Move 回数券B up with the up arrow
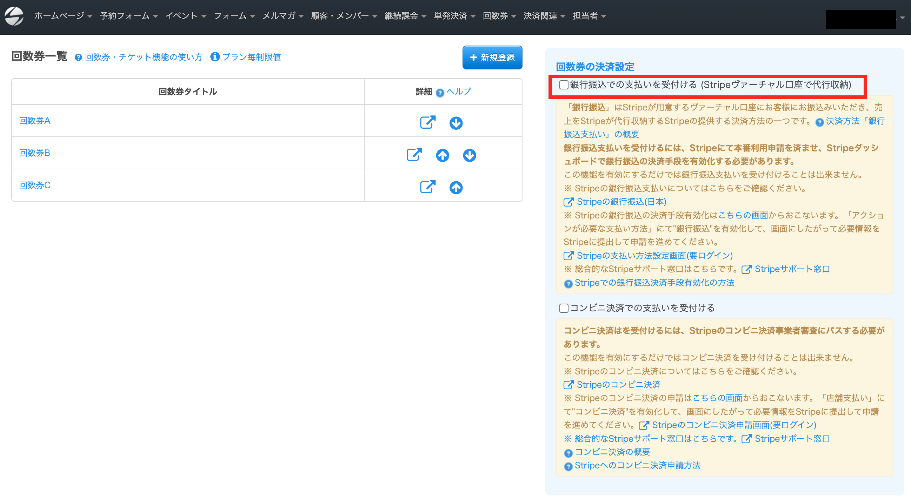The width and height of the screenshot is (911, 500). [443, 155]
